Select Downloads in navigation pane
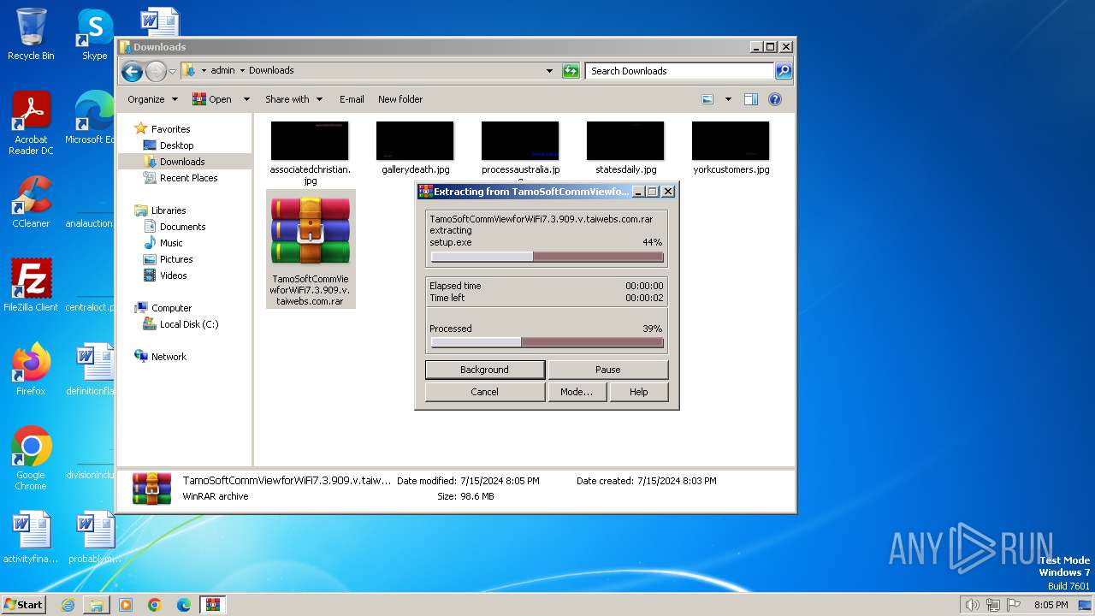The height and width of the screenshot is (616, 1095). [181, 162]
